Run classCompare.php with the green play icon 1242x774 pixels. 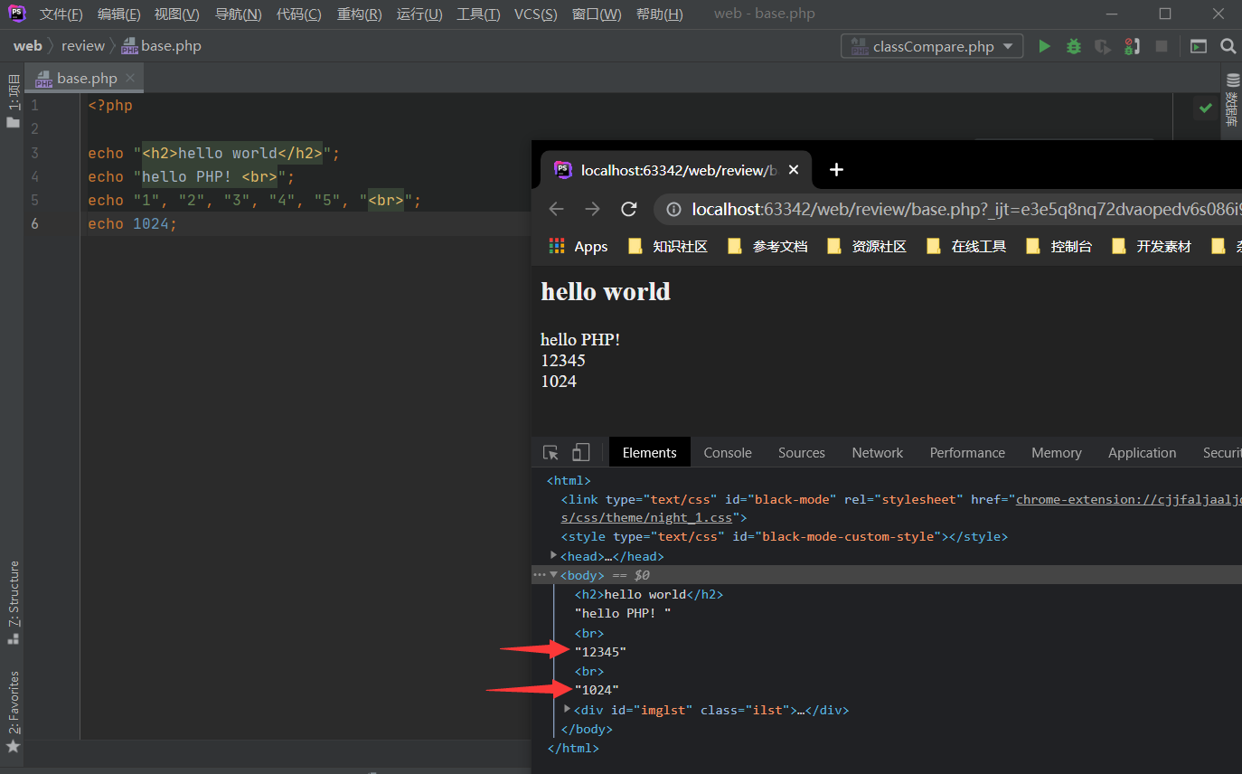click(x=1045, y=46)
